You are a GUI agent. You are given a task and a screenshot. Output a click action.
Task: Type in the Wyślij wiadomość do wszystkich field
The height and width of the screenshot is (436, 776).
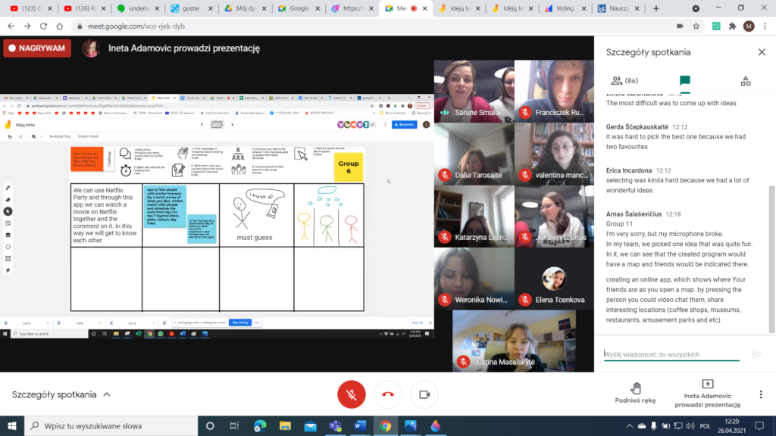coord(671,353)
